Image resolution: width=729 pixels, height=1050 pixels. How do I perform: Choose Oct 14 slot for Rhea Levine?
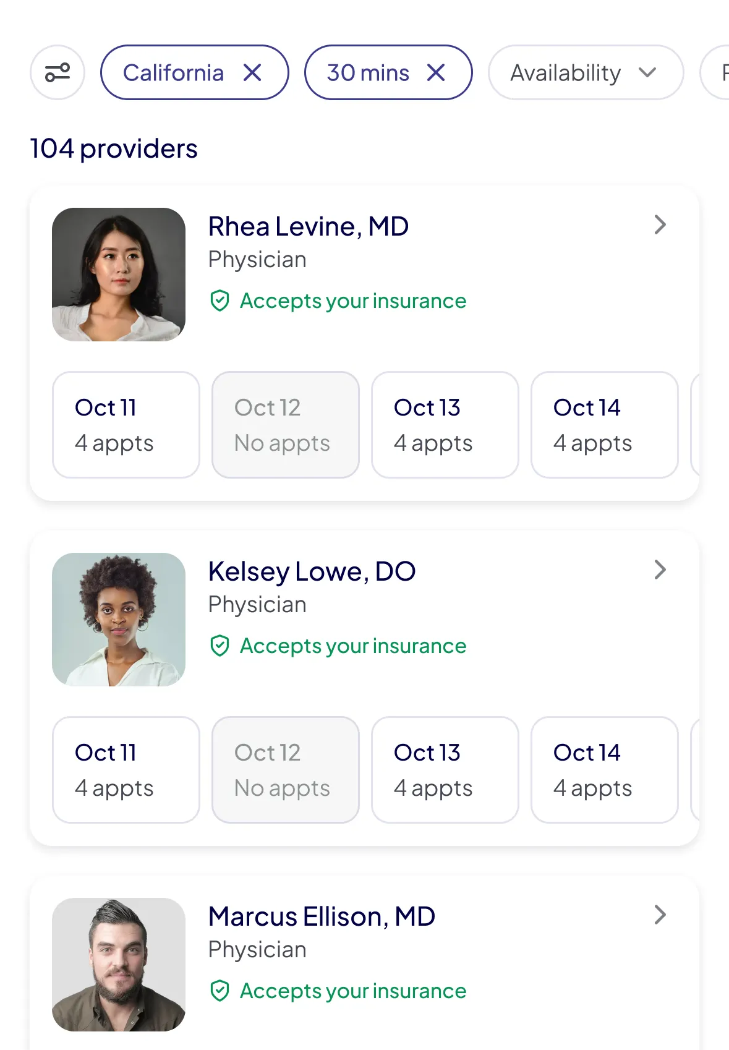tap(605, 425)
